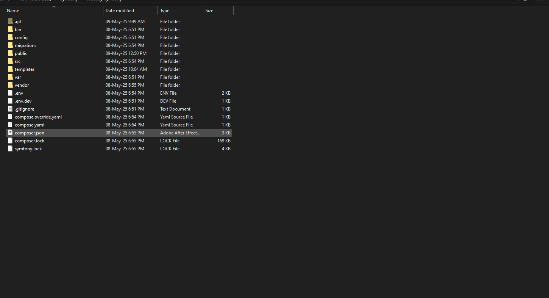Click the 4 KB size cell
Image resolution: width=549 pixels, height=298 pixels.
[226, 149]
